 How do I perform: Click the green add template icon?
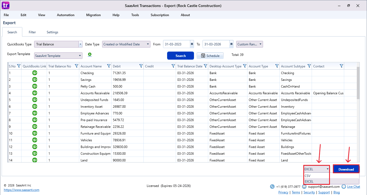(89, 54)
